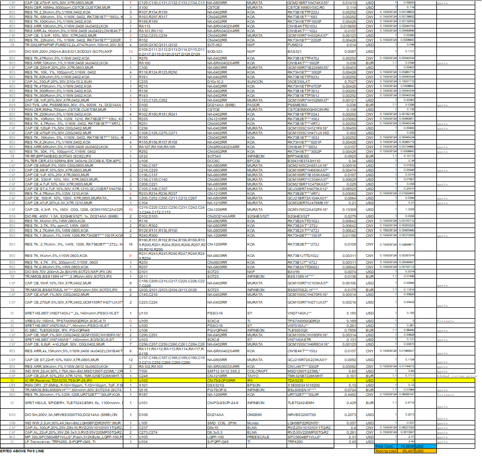The height and width of the screenshot is (458, 482).
Task: Select the 'BAS321' part number cell
Action: [x=310, y=52]
